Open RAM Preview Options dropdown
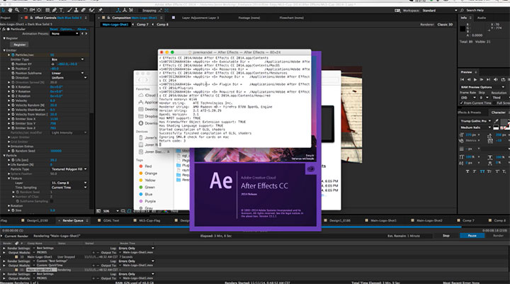 [x=482, y=87]
